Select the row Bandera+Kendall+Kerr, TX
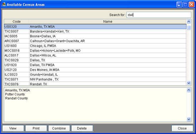Viewport: 196px width, 134px height. pos(95,32)
